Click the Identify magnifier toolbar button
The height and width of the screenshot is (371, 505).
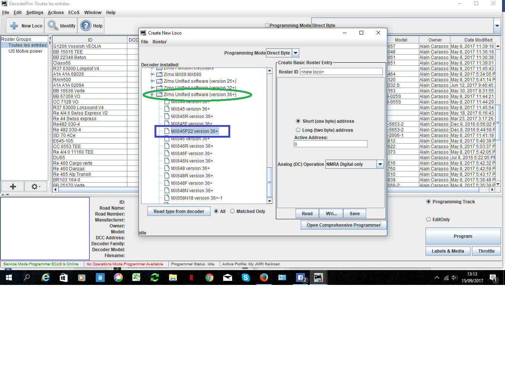[61, 26]
